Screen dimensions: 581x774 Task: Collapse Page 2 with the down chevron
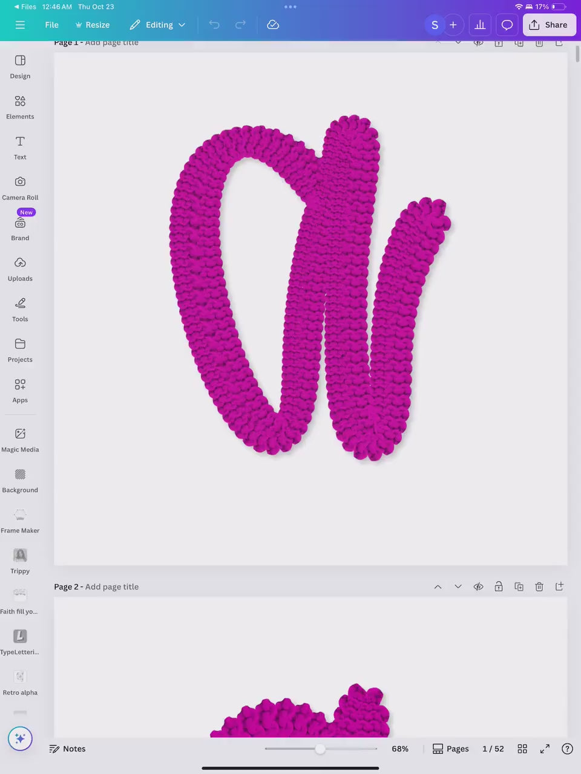tap(458, 587)
